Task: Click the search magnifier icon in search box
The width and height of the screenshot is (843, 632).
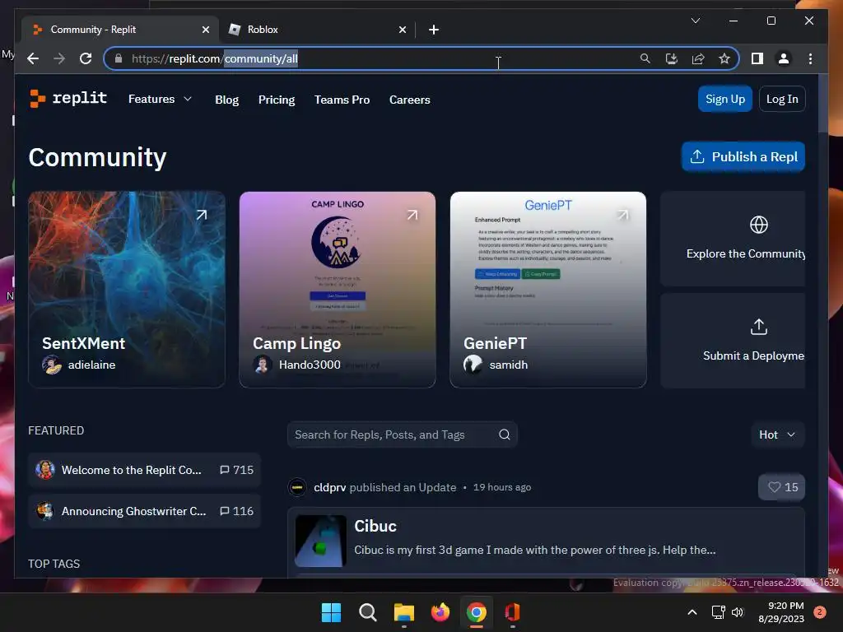Action: click(505, 434)
